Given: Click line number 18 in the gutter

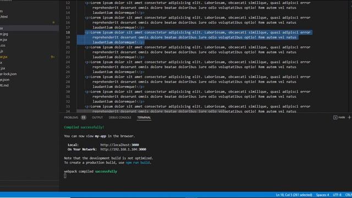Looking at the screenshot, I should coord(68,32).
